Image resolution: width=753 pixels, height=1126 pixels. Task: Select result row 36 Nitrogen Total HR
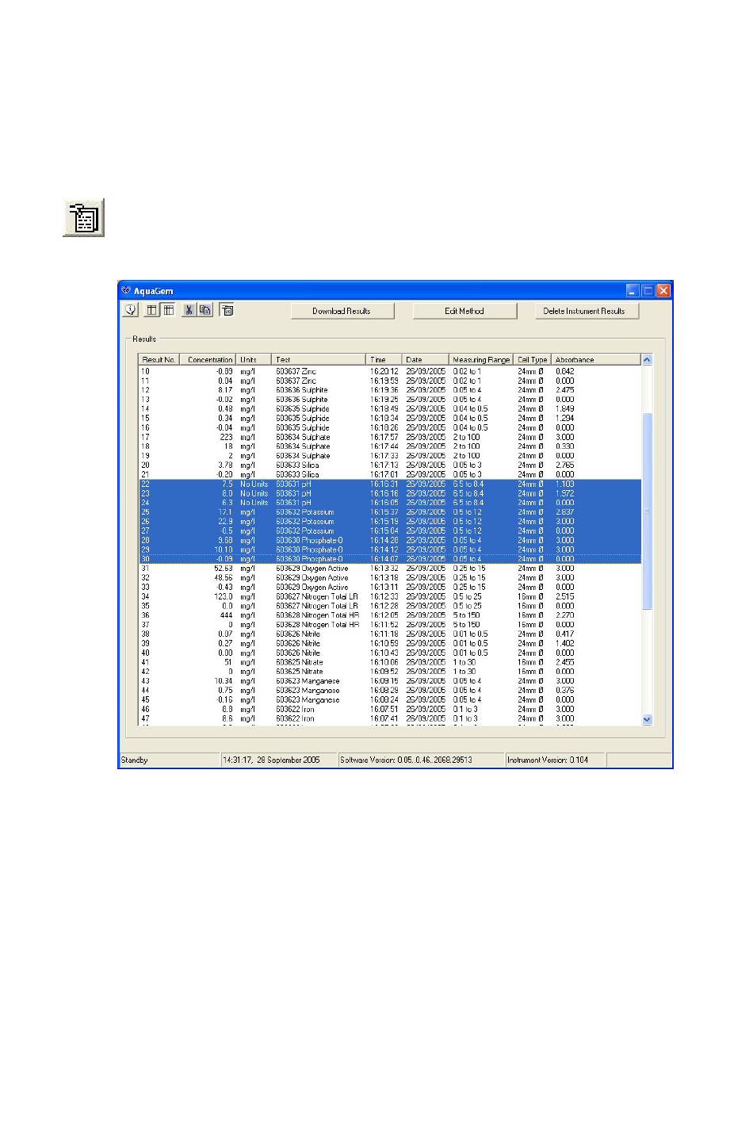pos(389,615)
